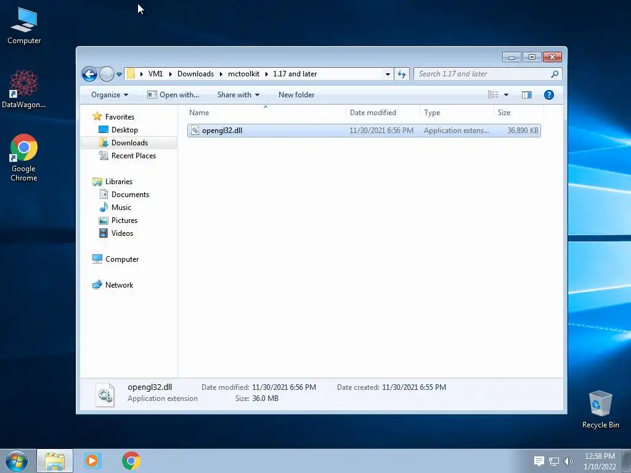Open the Action Center tray icon

point(539,461)
